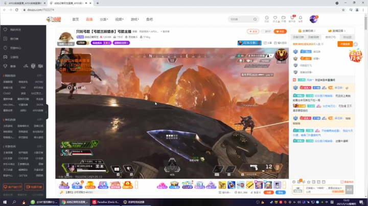368x206 pixels.
Task: Open the VALORANT category link
Action: point(9,105)
